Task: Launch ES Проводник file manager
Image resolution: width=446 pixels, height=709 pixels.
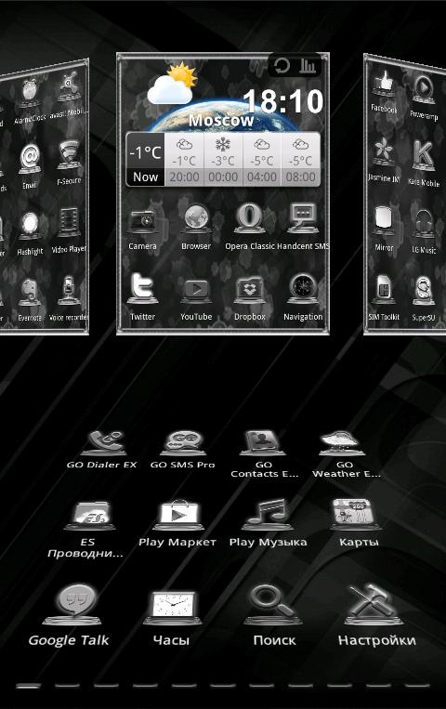Action: pyautogui.click(x=88, y=515)
